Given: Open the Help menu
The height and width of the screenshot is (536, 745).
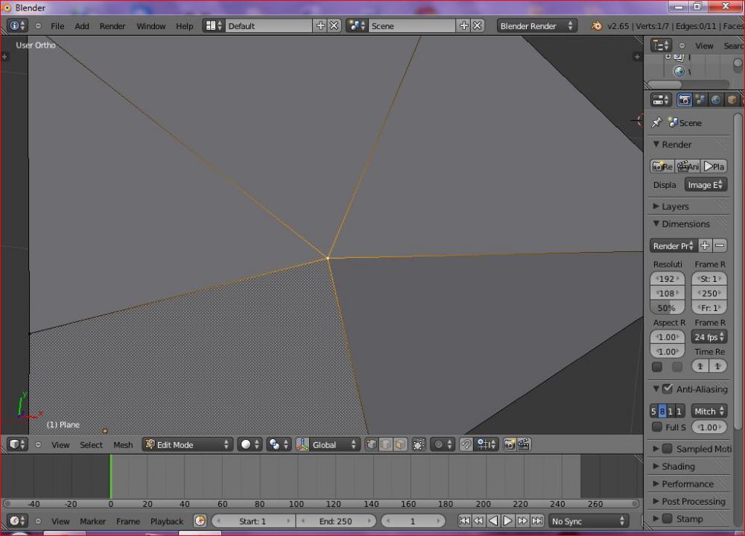Looking at the screenshot, I should (x=184, y=25).
